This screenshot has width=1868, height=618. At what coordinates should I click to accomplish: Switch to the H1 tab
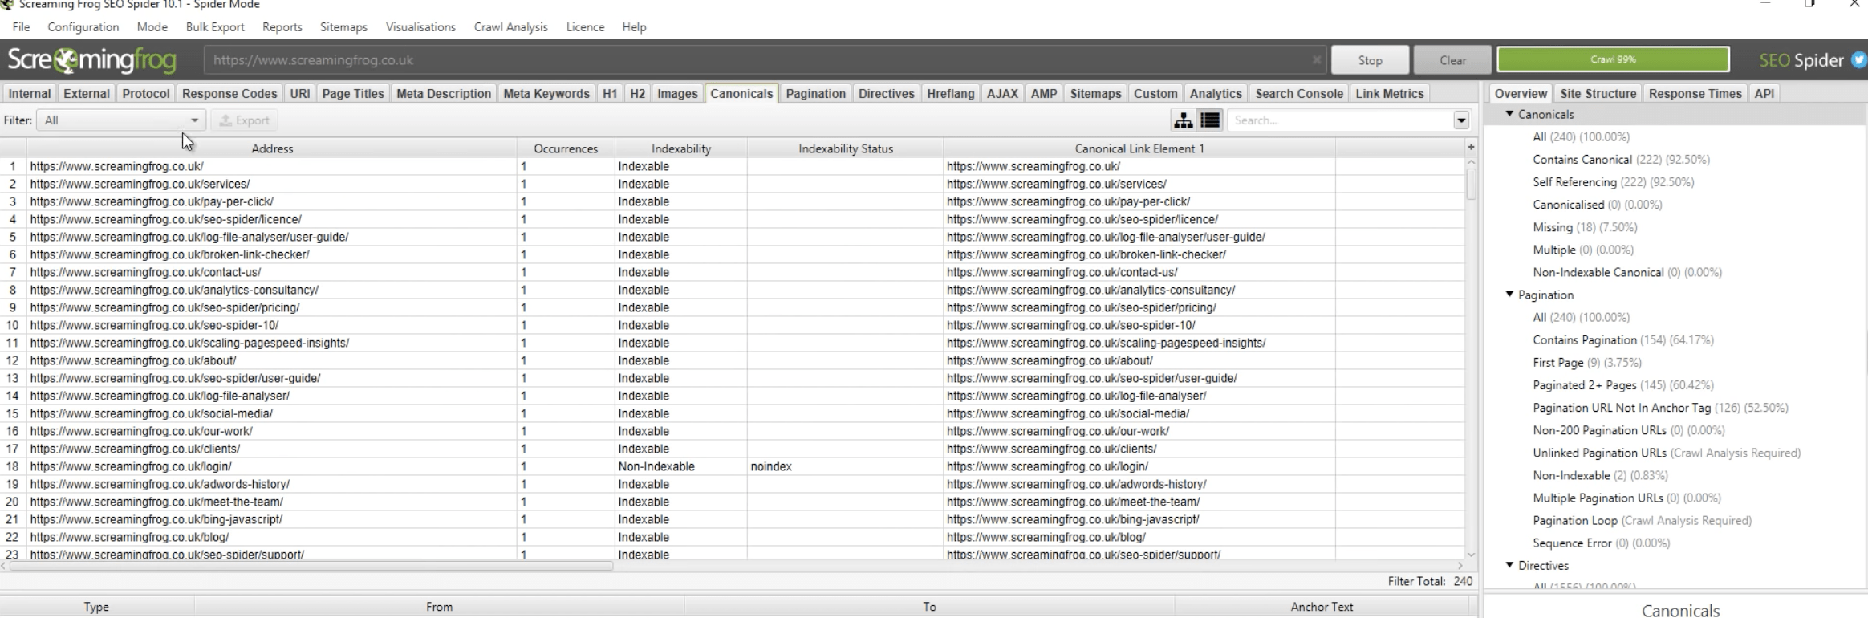pos(610,93)
